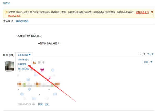Click the text 一到手就会失去兴趣
The height and width of the screenshot is (111, 157).
47,44
